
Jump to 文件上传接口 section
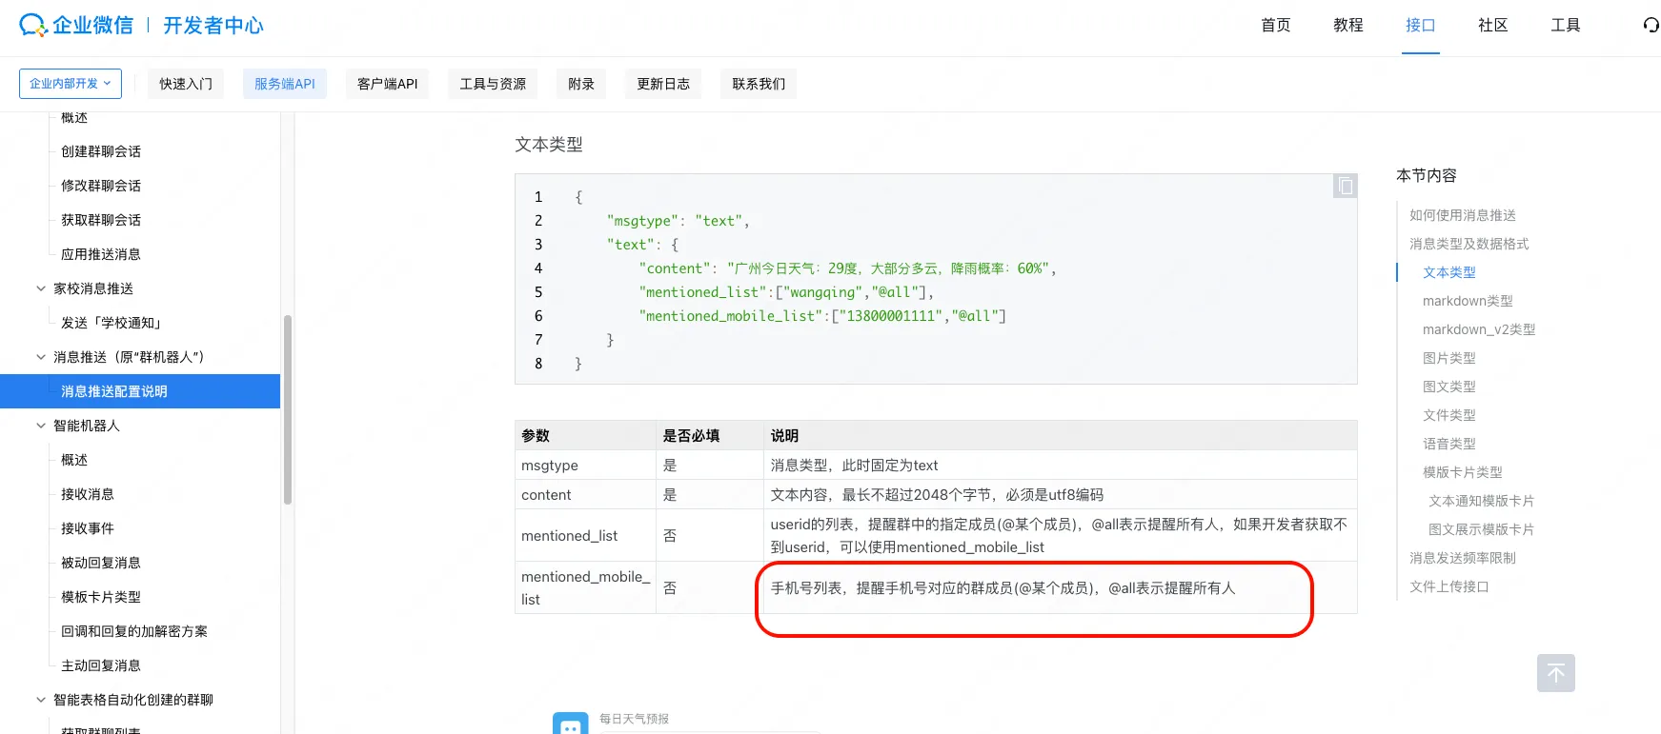point(1449,586)
